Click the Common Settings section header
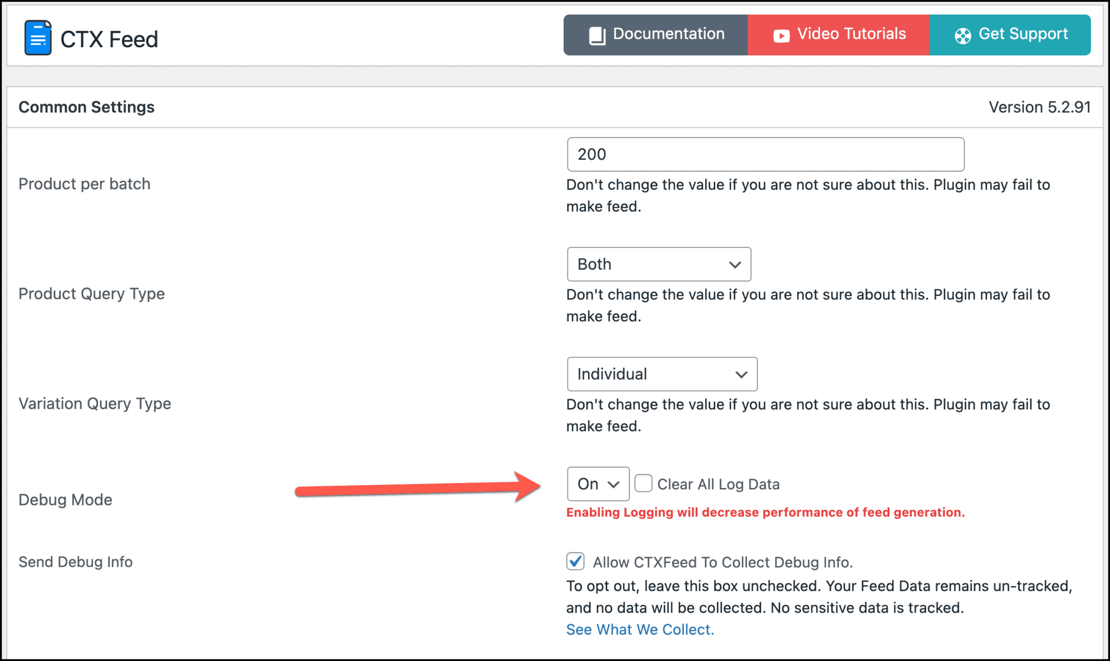The height and width of the screenshot is (661, 1110). pos(86,107)
